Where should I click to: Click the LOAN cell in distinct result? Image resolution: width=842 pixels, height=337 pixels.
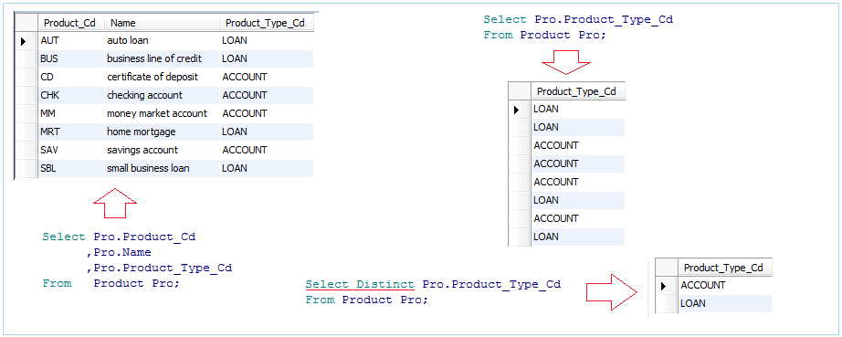(x=724, y=304)
